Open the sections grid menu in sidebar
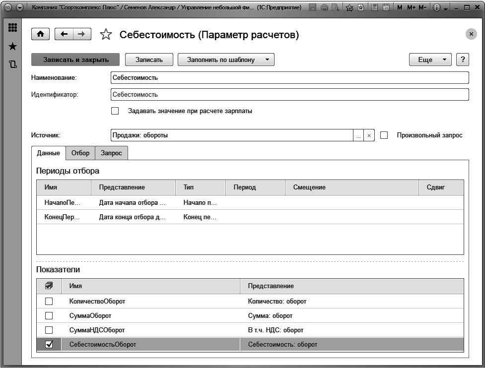Viewport: 485px width, 368px height. [x=12, y=27]
